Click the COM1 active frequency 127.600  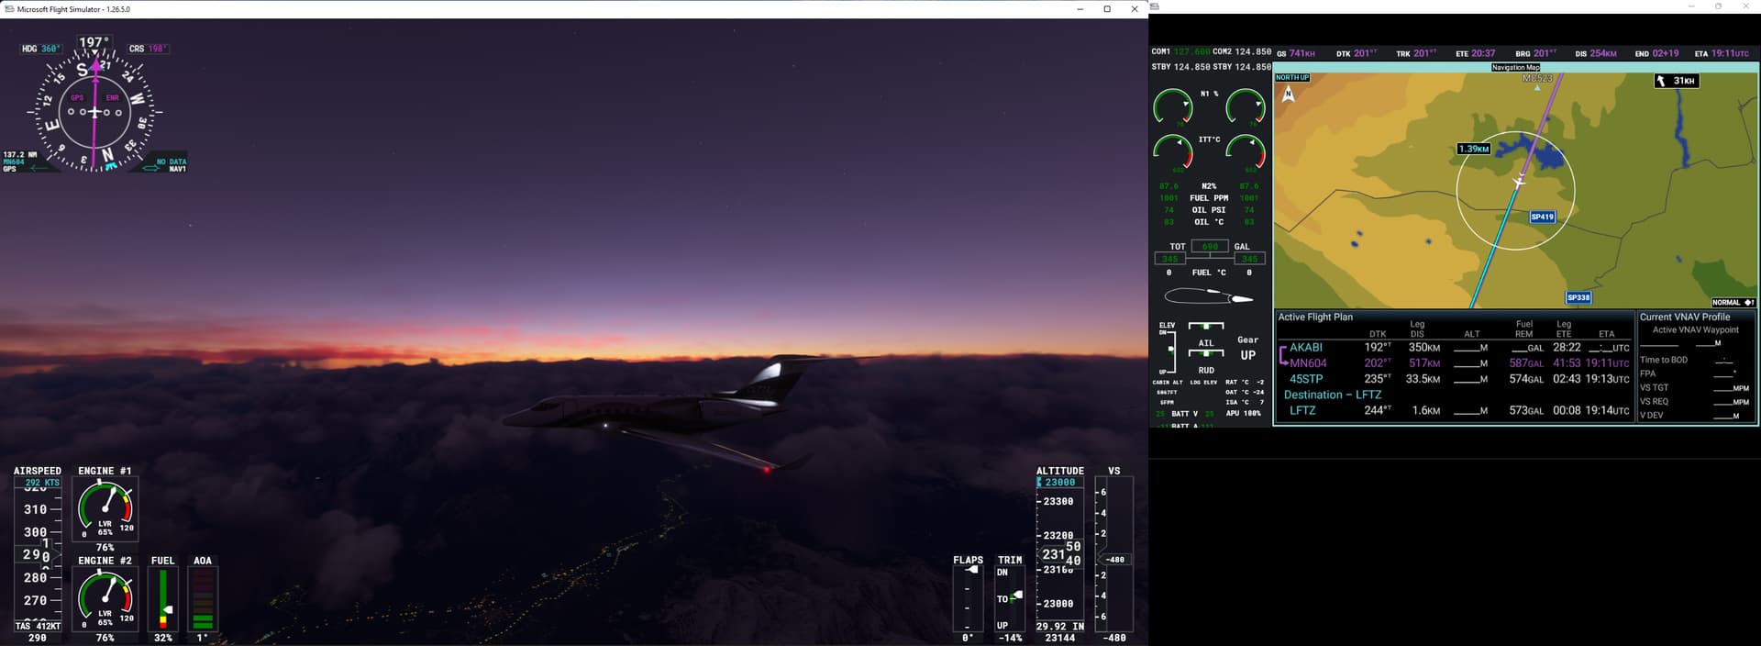[1192, 51]
